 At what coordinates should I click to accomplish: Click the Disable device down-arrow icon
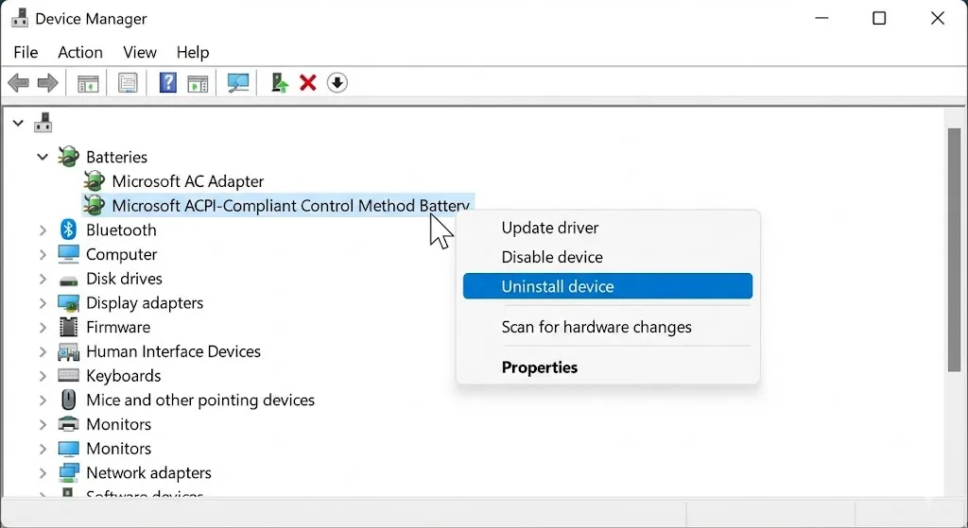(x=337, y=83)
